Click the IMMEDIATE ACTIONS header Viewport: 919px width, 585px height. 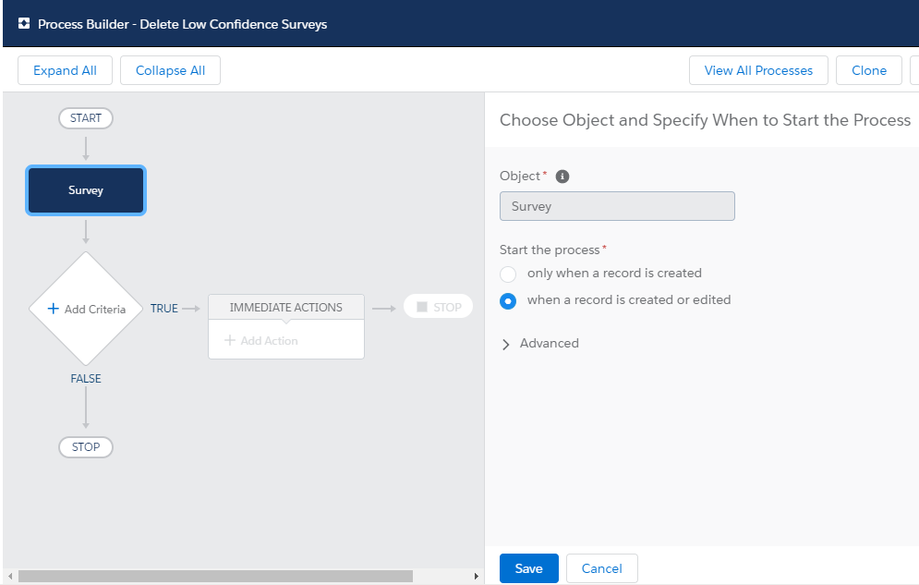[x=286, y=307]
